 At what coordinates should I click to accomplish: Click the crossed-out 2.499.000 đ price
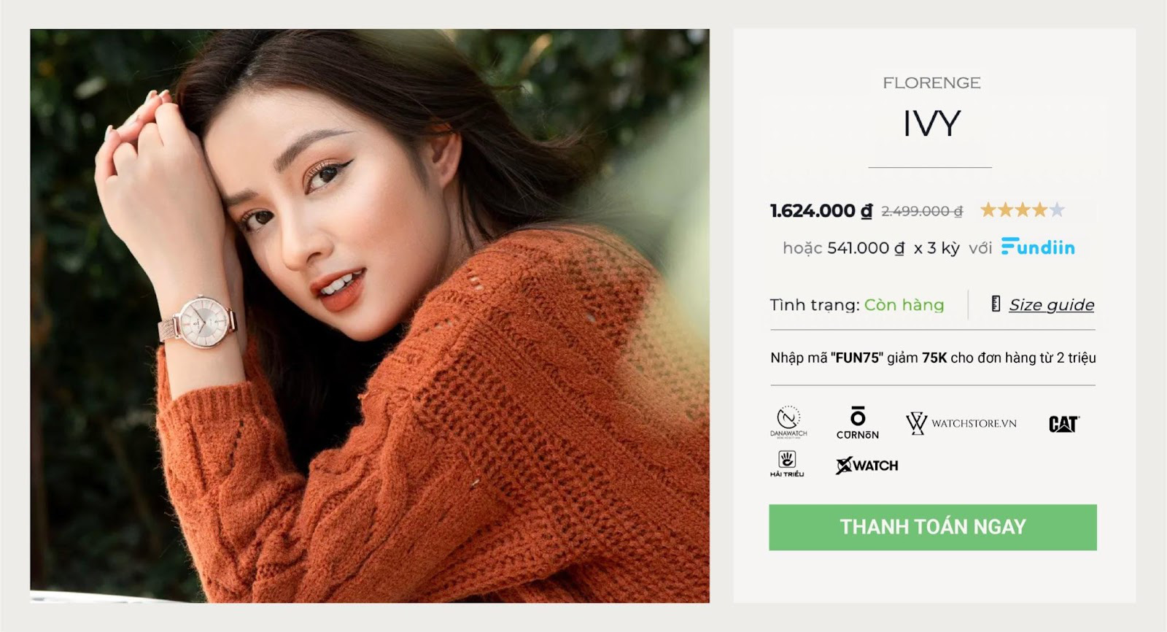coord(922,211)
